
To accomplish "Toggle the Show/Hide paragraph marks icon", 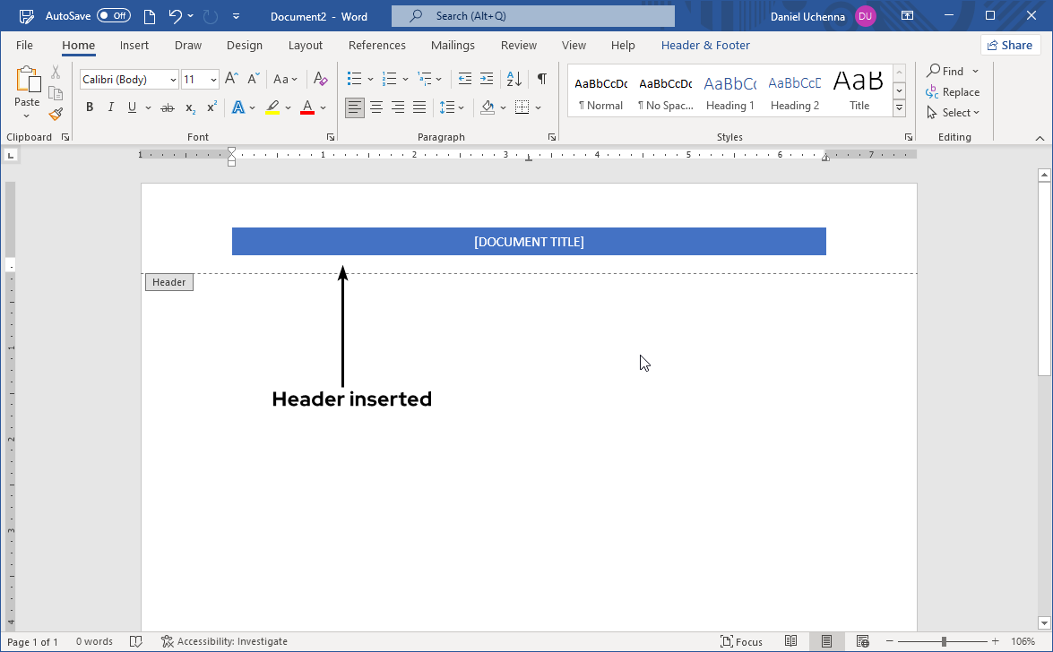I will [541, 79].
